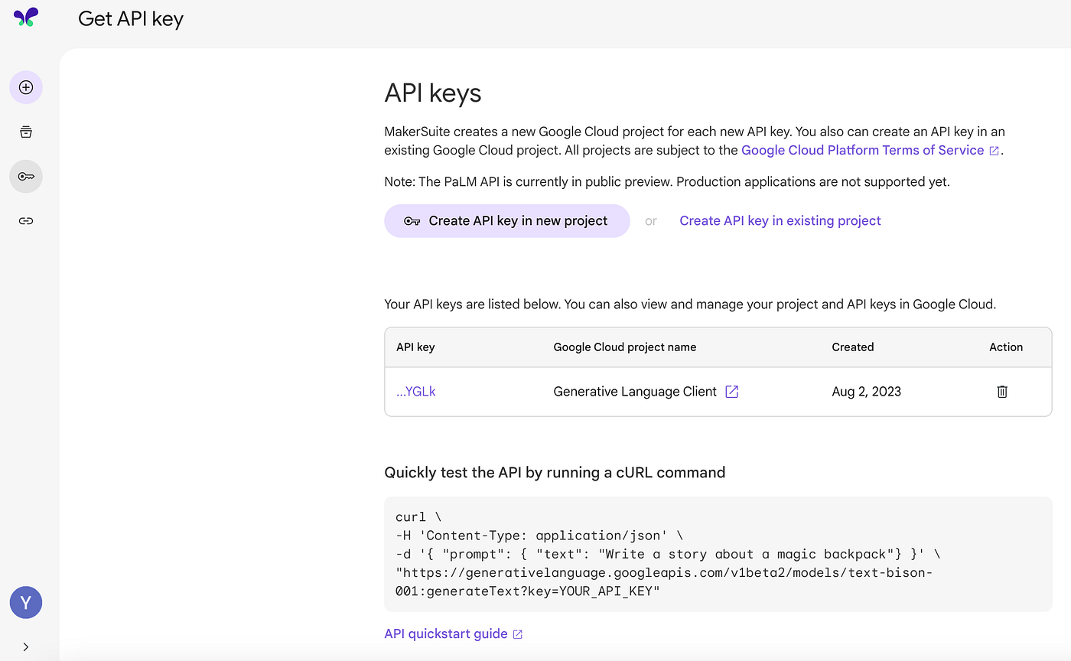The height and width of the screenshot is (661, 1071).
Task: Select the Generative Language Client project name
Action: (x=635, y=391)
